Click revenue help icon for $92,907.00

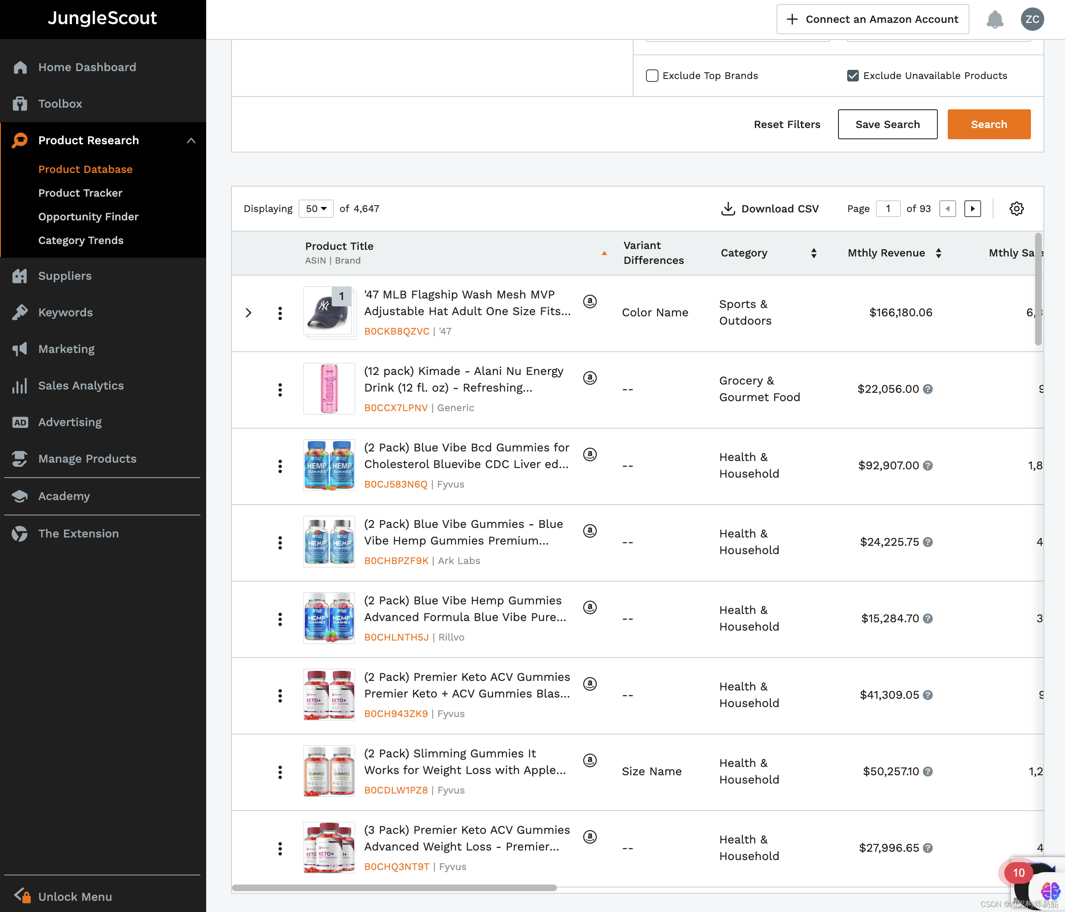click(928, 466)
